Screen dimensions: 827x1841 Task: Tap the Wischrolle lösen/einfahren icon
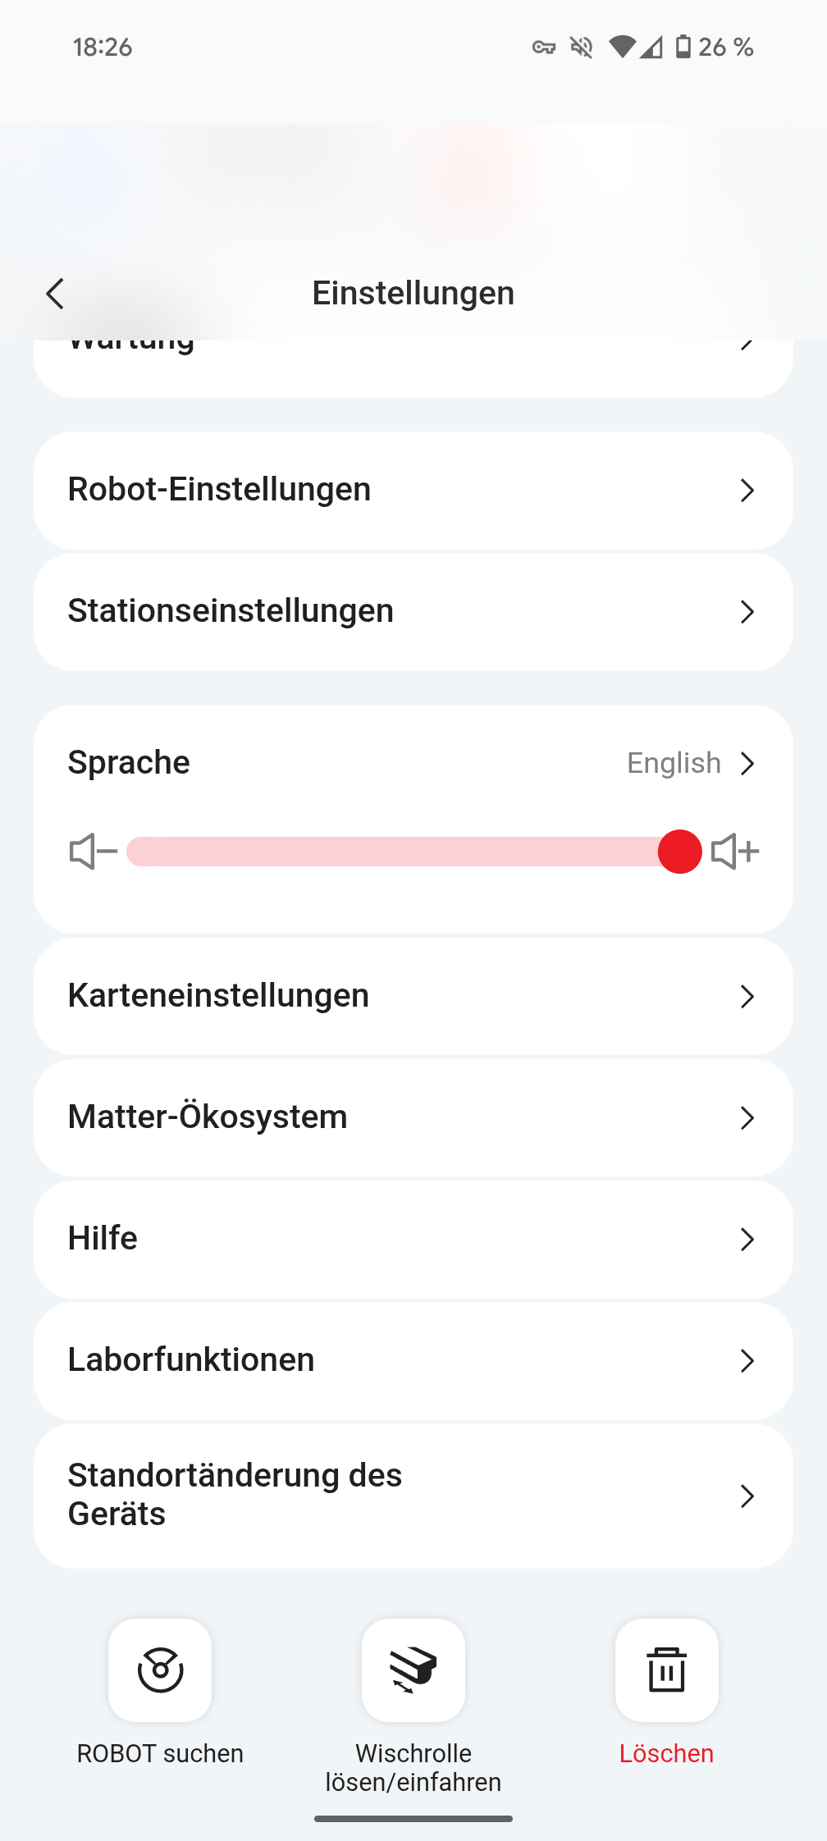click(x=413, y=1670)
